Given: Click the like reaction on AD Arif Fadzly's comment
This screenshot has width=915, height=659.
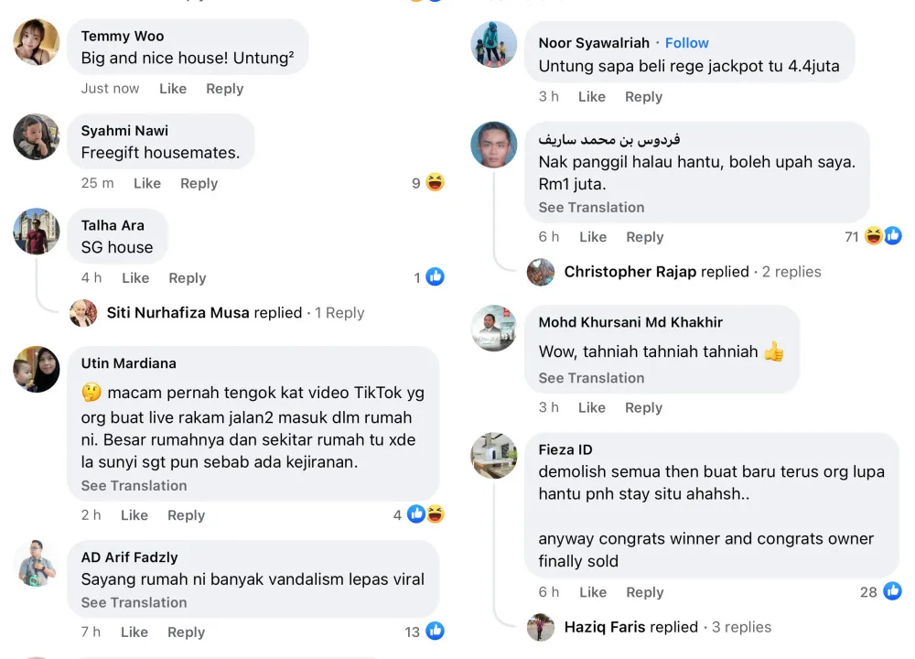Looking at the screenshot, I should [x=436, y=632].
